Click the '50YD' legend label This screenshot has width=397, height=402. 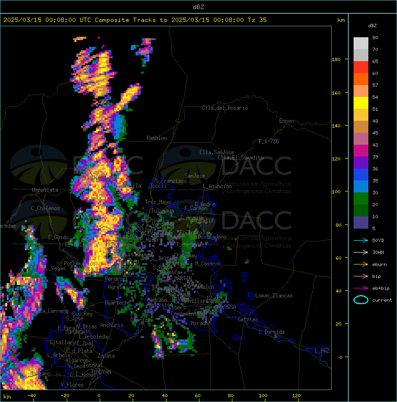point(378,240)
